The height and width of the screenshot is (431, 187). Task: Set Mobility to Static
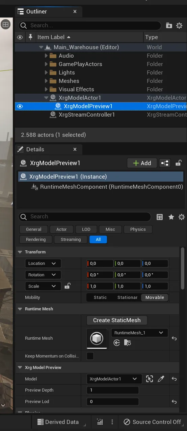100,298
